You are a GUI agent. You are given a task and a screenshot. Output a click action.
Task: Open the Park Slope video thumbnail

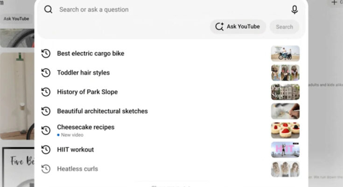(x=285, y=92)
